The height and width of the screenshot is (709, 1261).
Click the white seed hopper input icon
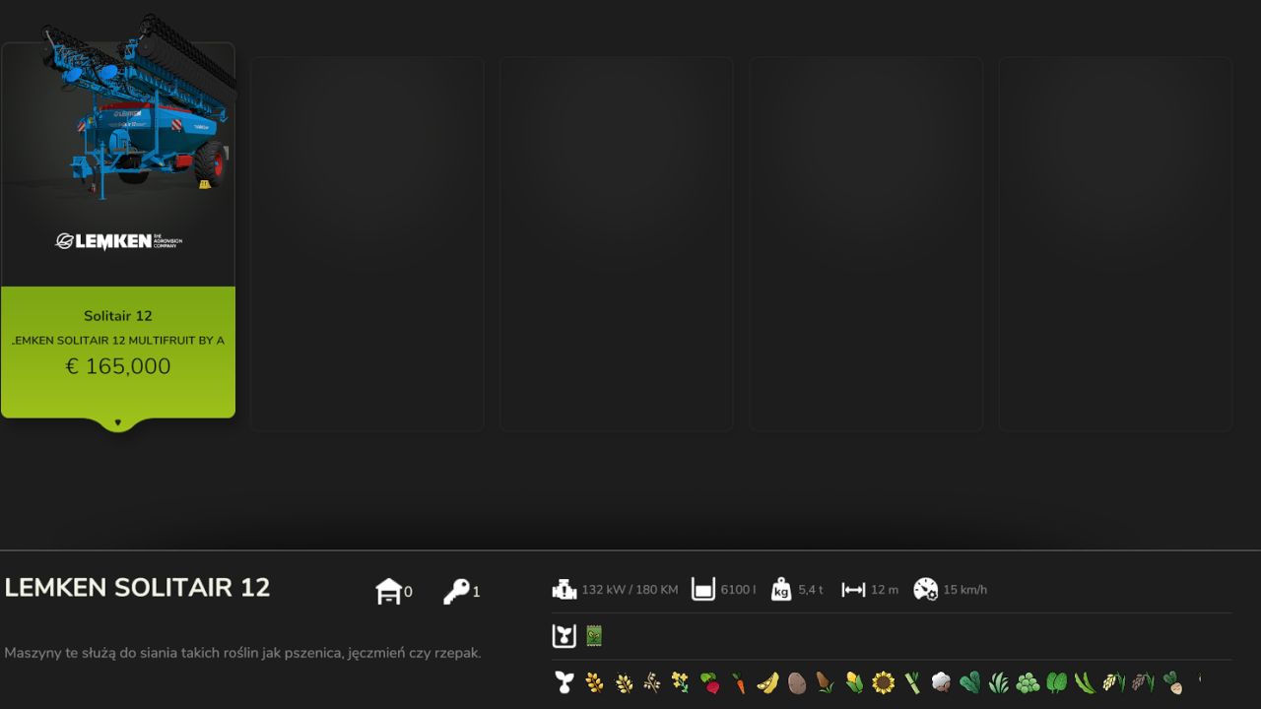564,635
